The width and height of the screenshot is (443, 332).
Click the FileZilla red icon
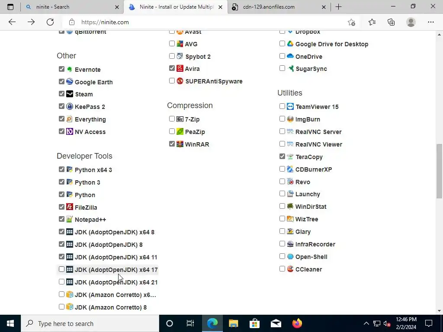pos(70,207)
